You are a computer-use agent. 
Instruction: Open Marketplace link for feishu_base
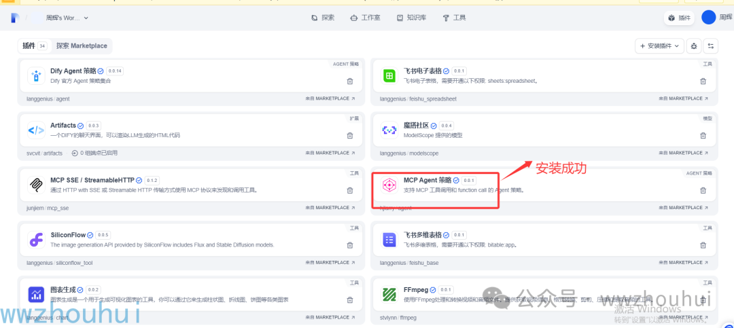pyautogui.click(x=684, y=263)
